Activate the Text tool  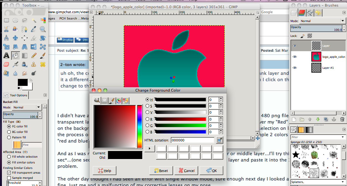pyautogui.click(x=6, y=56)
